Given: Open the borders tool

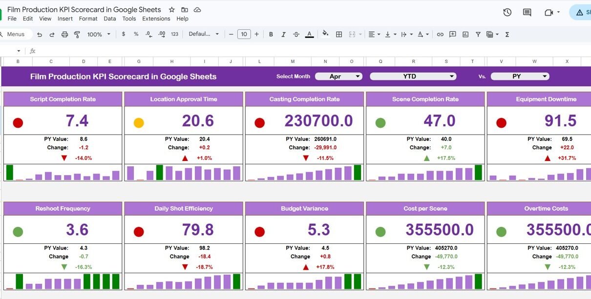Looking at the screenshot, I should point(339,34).
